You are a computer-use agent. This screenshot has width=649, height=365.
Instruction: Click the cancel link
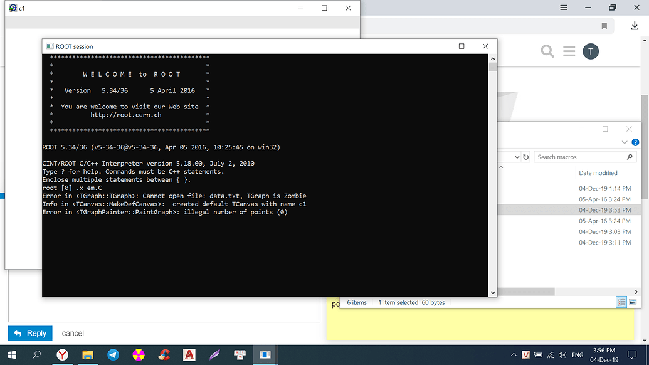pyautogui.click(x=73, y=333)
